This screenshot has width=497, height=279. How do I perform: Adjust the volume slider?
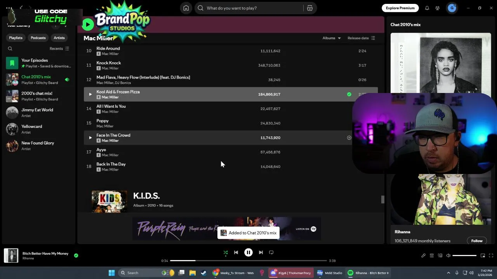(x=464, y=256)
